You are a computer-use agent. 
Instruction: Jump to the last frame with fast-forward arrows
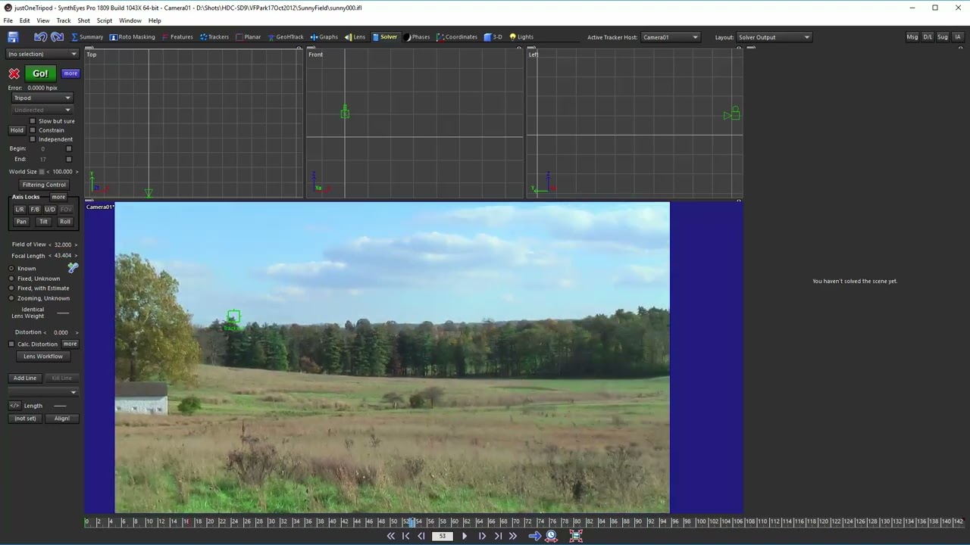point(513,536)
